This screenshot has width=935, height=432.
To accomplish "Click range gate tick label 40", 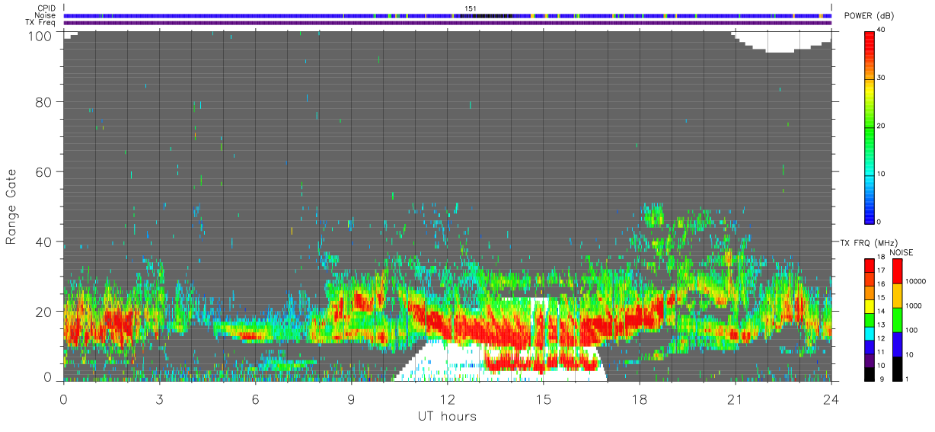I will tap(44, 242).
